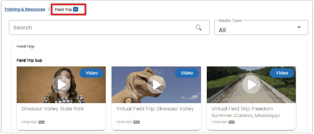
Task: Play the Virtual Field Trip: Dinosaur Valley video
Action: coord(156,85)
